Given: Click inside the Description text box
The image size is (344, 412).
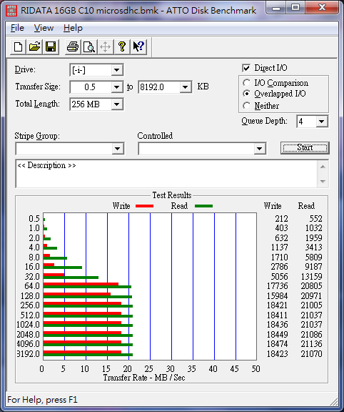Looking at the screenshot, I should (x=166, y=173).
